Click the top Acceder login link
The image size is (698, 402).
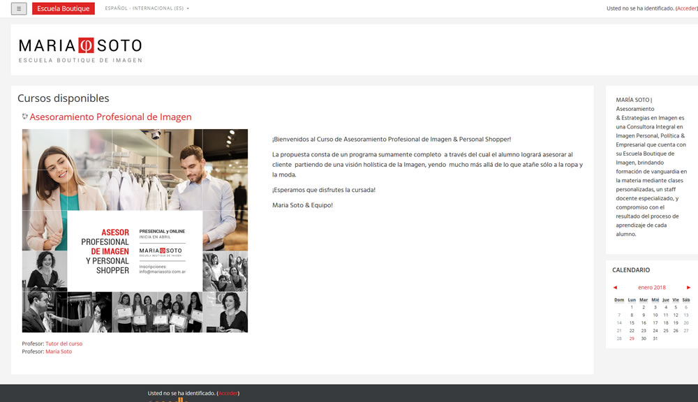coord(686,8)
